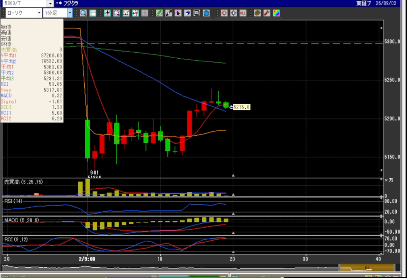Select the pencil drawing tool icon
Viewport: 407px width, 278px height.
159,13
